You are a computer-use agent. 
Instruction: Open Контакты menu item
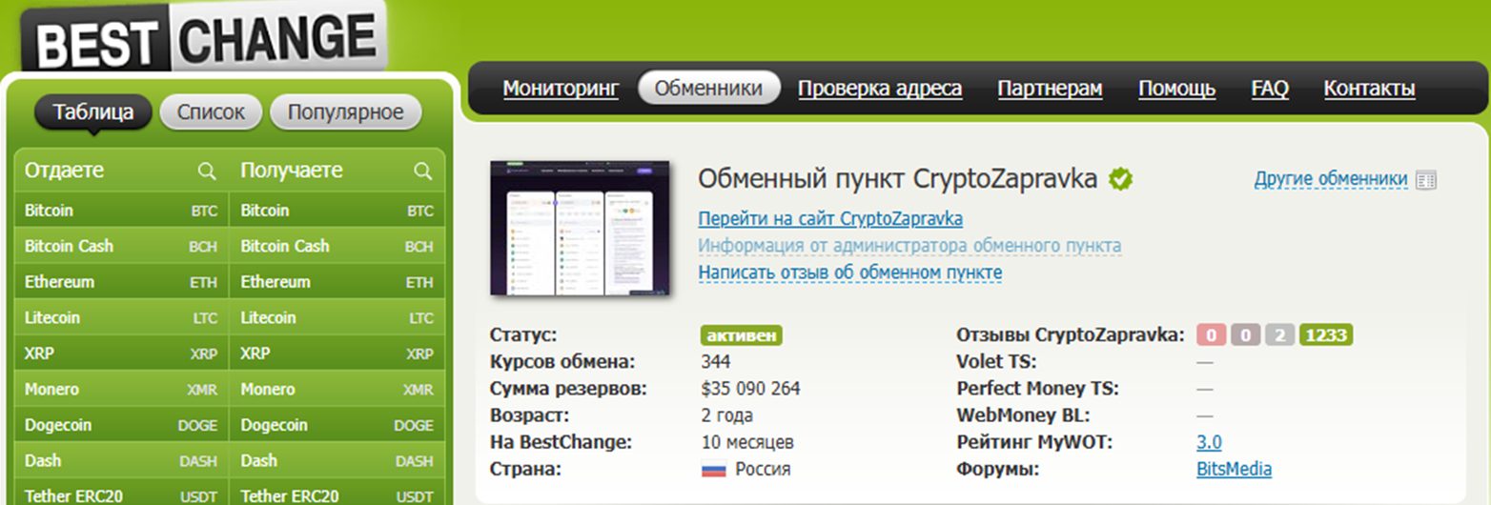click(1369, 89)
